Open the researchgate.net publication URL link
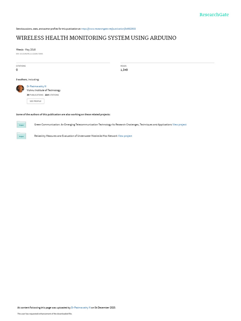Image resolution: width=241 pixels, height=321 pixels. coord(108,29)
